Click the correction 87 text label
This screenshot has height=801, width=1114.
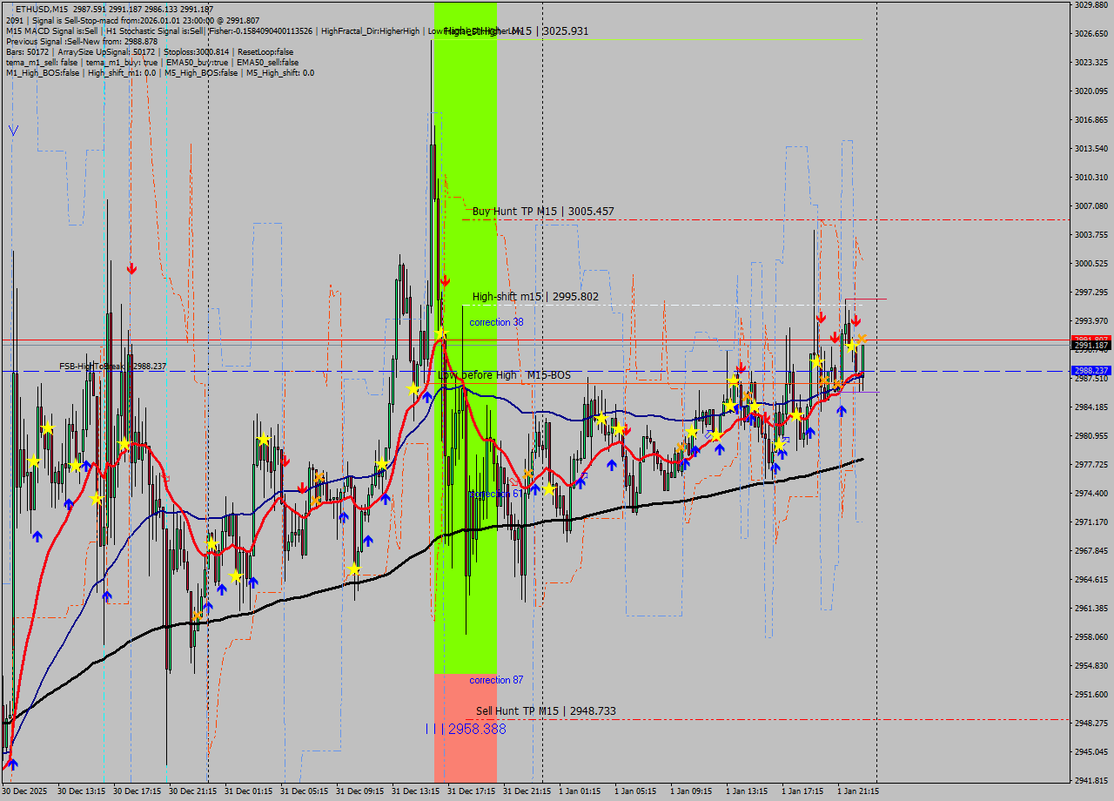coord(496,679)
